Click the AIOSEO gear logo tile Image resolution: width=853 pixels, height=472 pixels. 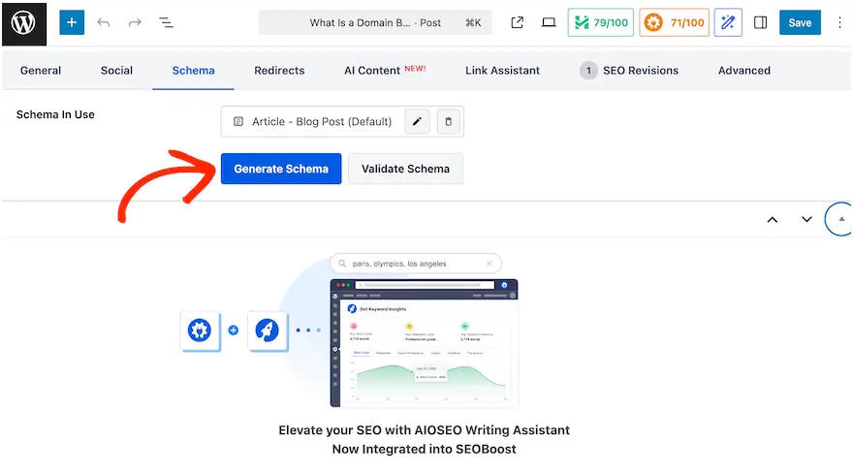[x=200, y=330]
